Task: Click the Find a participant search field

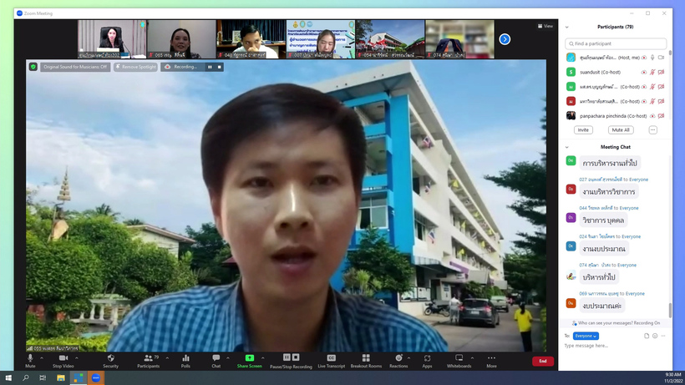Action: point(616,43)
